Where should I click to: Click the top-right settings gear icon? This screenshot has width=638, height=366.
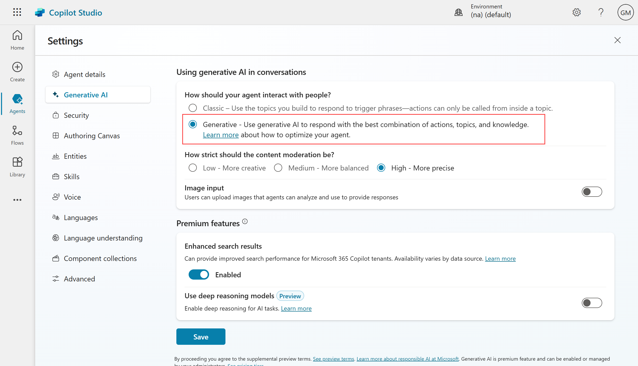[576, 12]
